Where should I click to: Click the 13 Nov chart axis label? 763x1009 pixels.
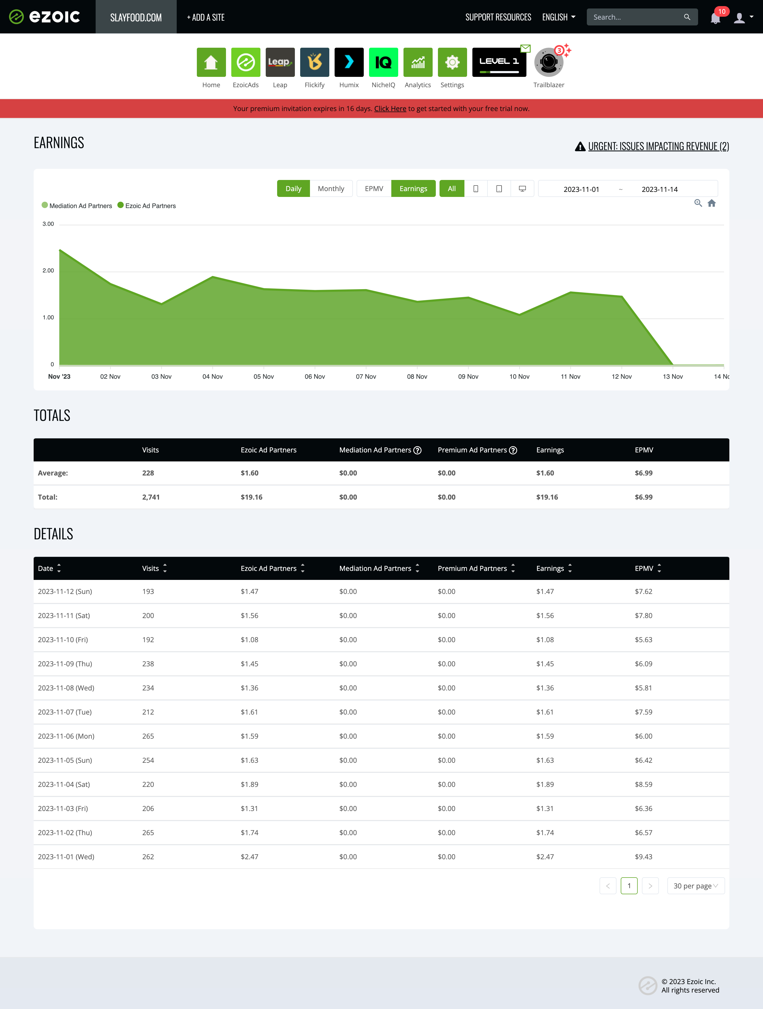point(673,376)
